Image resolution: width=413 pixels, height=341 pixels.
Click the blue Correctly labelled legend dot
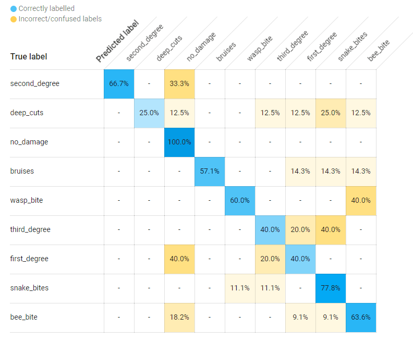[x=13, y=9]
